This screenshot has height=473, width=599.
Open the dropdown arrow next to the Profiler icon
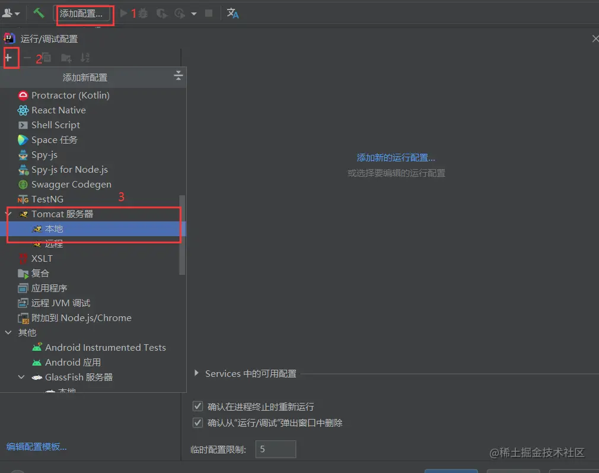click(194, 14)
